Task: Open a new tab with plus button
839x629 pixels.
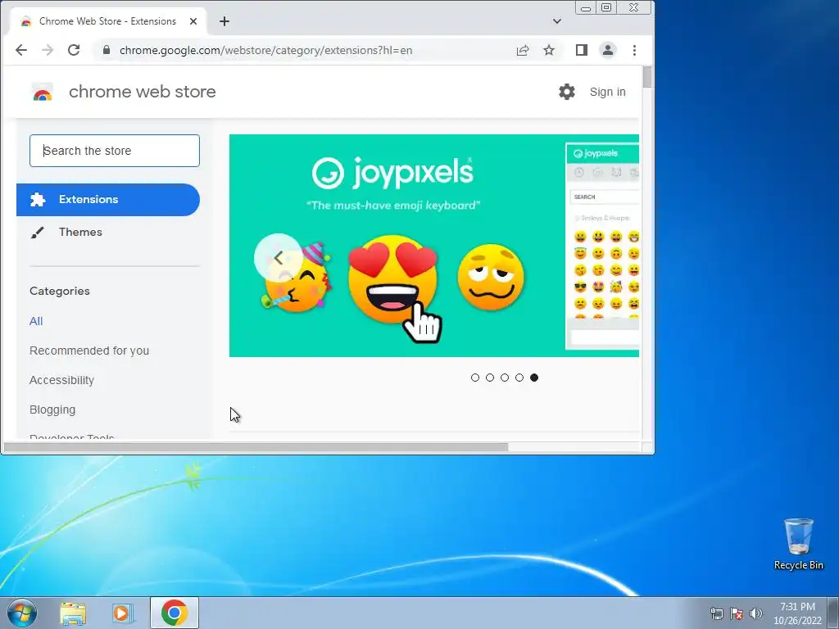Action: pos(224,21)
